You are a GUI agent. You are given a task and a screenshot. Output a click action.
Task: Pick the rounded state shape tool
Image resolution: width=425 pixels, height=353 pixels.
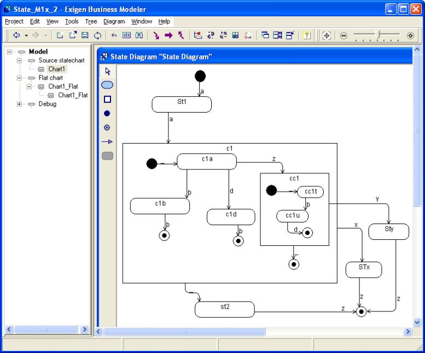click(107, 85)
